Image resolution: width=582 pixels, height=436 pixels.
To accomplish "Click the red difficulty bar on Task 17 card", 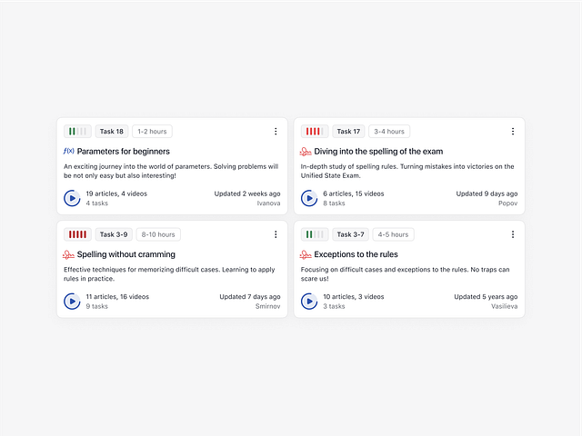I will [315, 132].
